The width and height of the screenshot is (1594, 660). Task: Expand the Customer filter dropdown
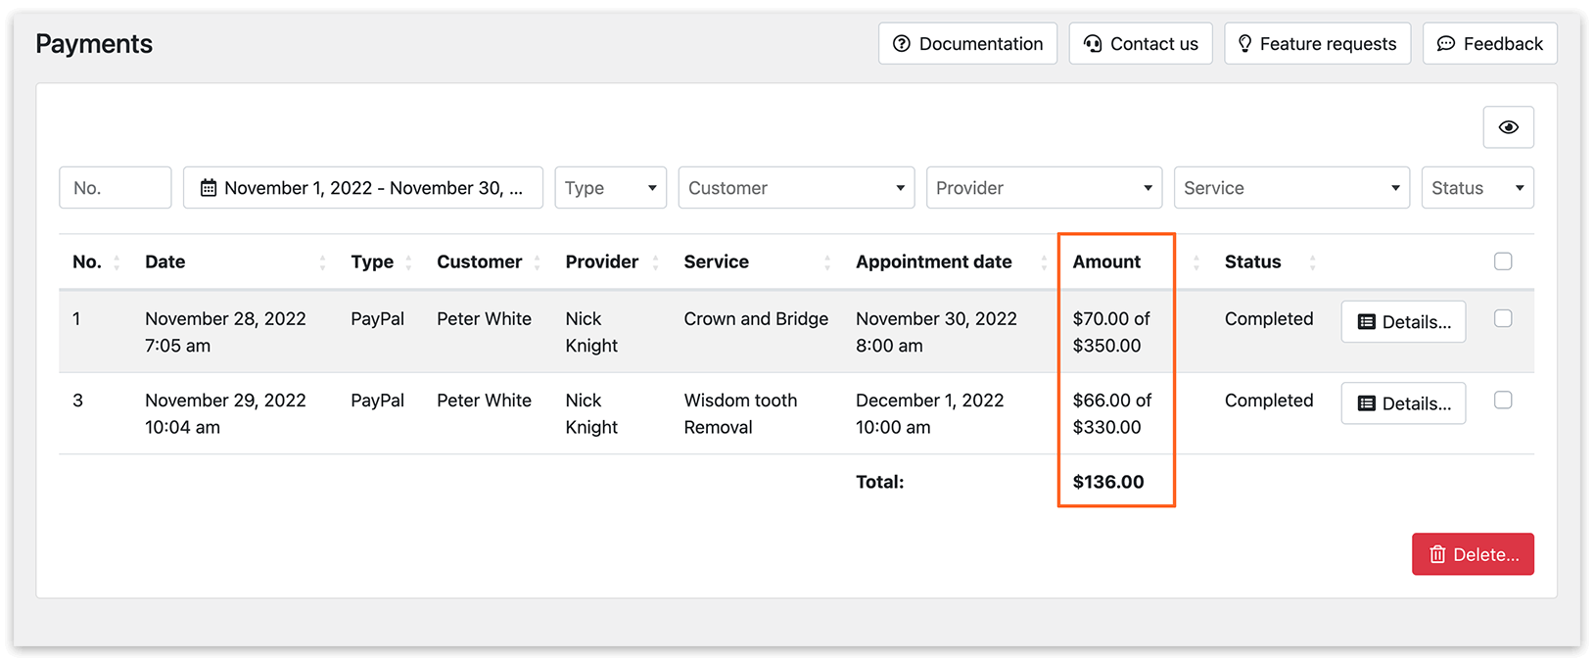[x=796, y=188]
